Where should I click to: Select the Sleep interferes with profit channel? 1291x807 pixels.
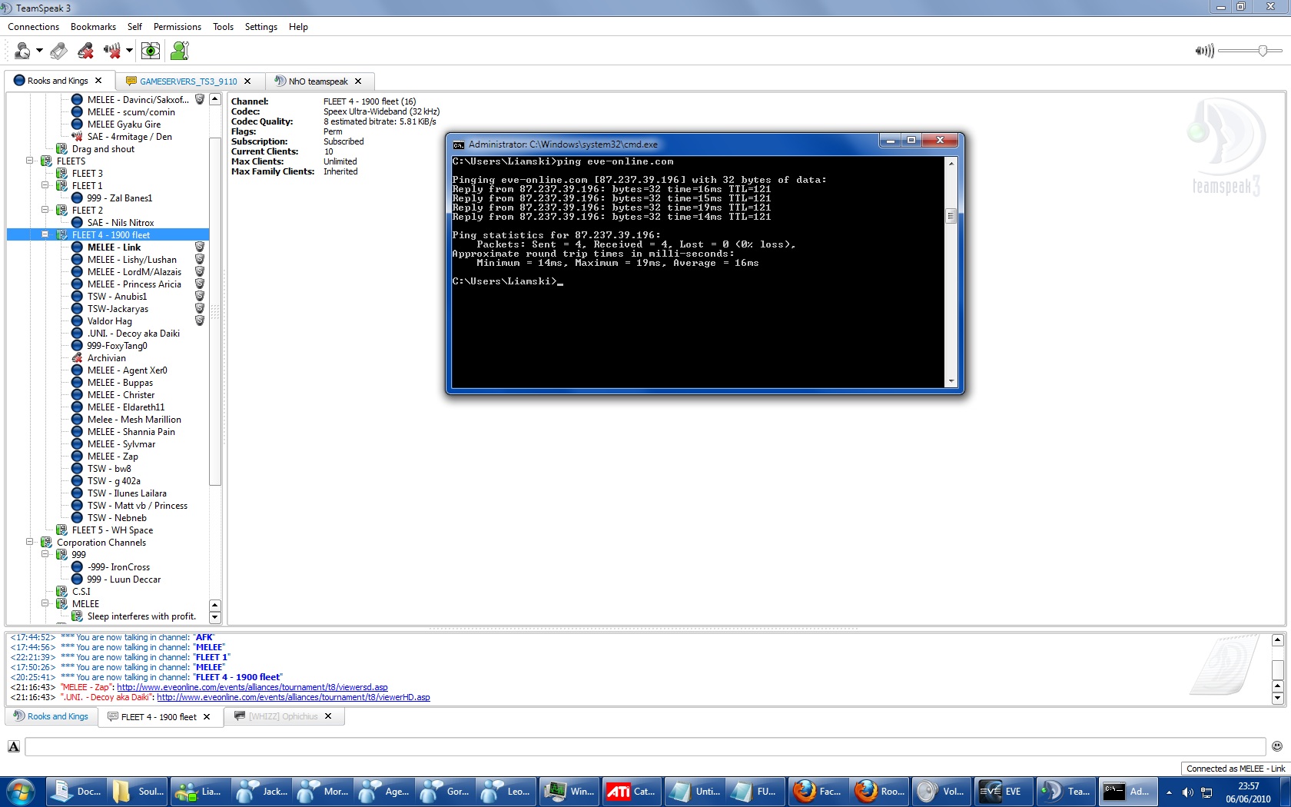point(141,616)
